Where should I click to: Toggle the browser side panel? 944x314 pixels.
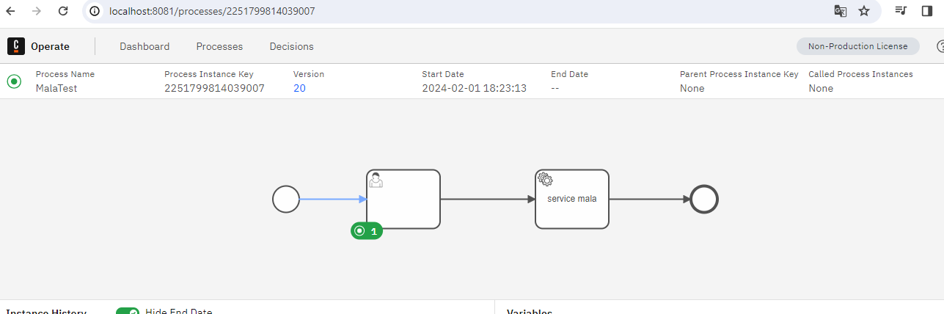(x=927, y=11)
